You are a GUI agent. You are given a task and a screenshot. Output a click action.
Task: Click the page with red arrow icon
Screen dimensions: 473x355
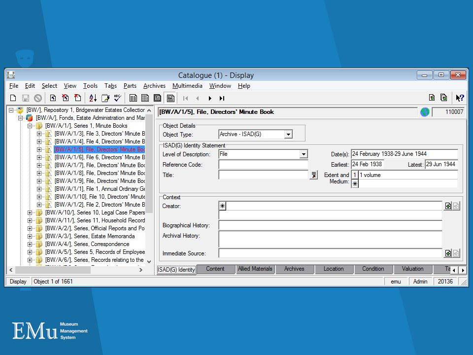pos(77,98)
